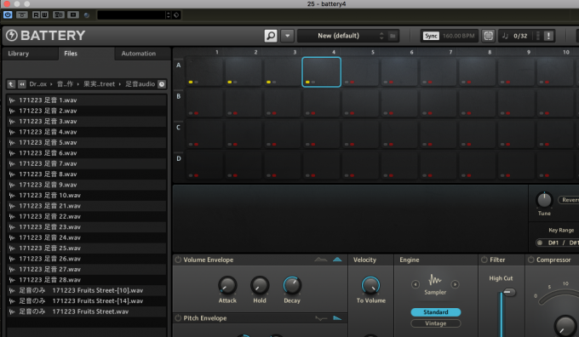The image size is (579, 337).
Task: Toggle the Sync tempo button
Action: 431,36
